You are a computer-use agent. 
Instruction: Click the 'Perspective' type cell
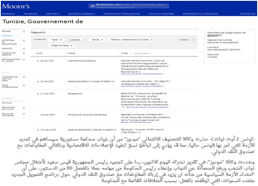click(x=75, y=94)
